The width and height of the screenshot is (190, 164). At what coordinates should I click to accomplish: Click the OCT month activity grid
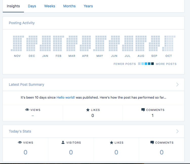[169, 43]
